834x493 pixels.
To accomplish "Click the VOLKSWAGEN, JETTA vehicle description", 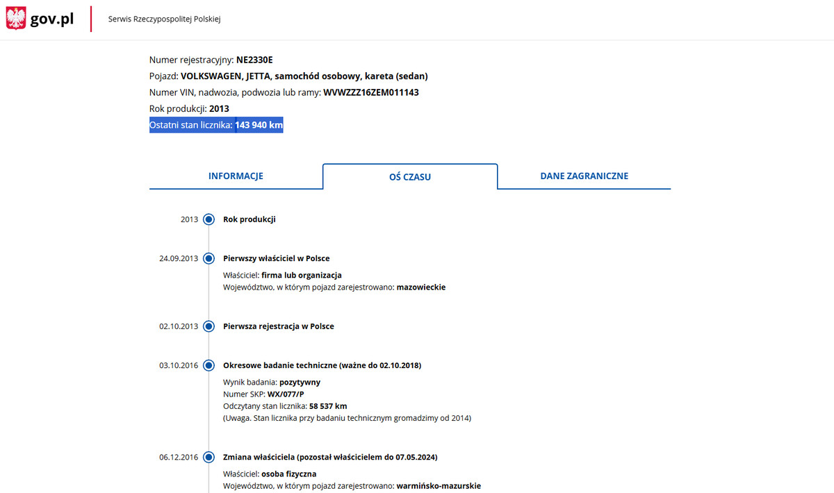I will tap(304, 76).
